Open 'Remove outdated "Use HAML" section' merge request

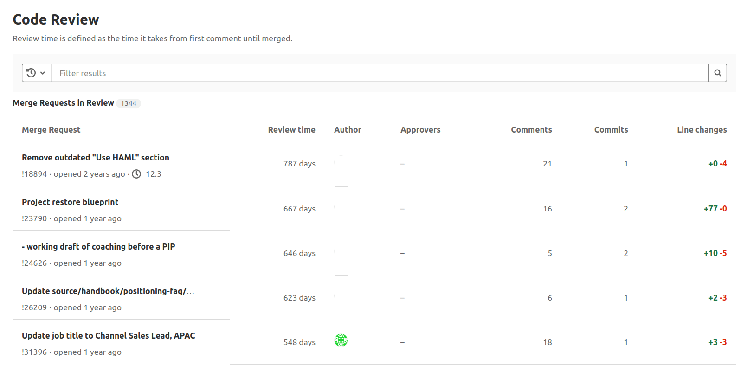pyautogui.click(x=95, y=158)
